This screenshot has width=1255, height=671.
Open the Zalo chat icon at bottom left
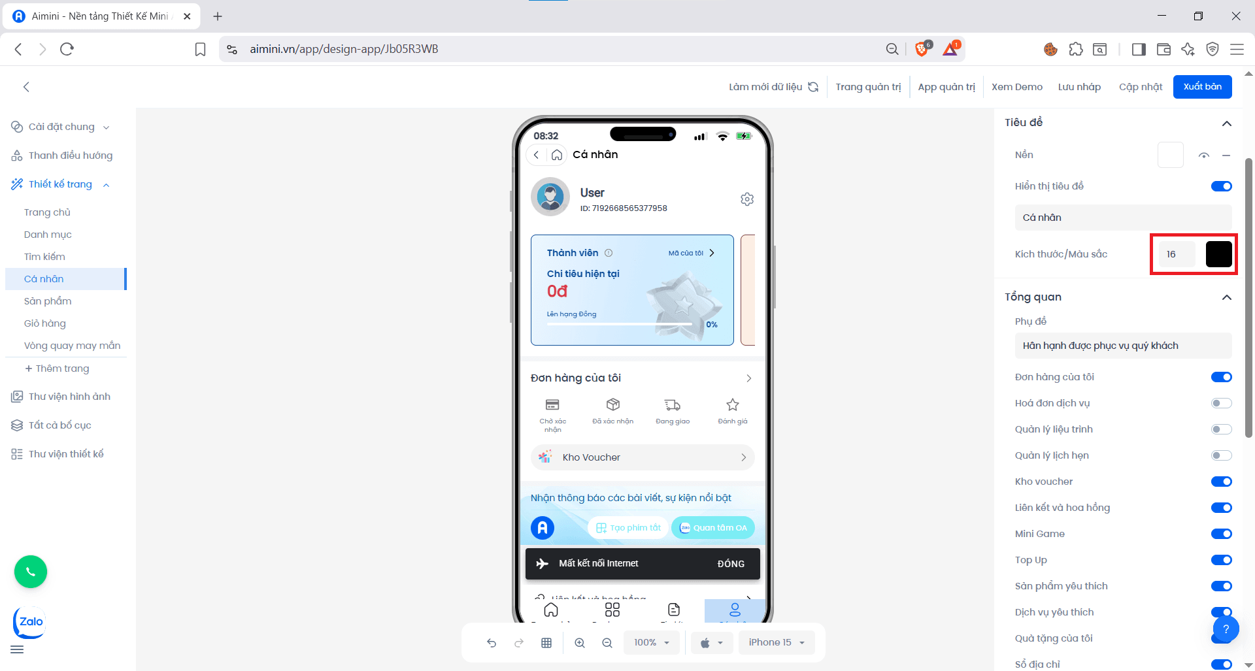click(29, 623)
